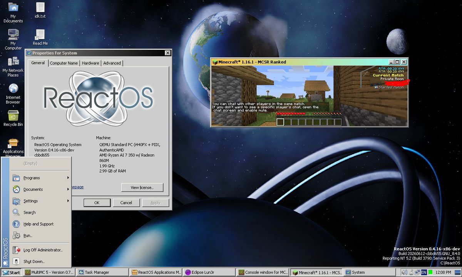Viewport: 462px width, 277px height.
Task: Click the network connection tray icon
Action: [x=418, y=272]
